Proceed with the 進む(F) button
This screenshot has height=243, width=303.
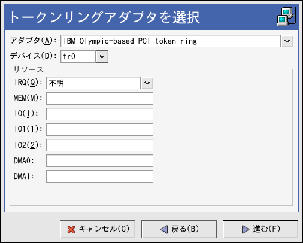click(x=260, y=229)
